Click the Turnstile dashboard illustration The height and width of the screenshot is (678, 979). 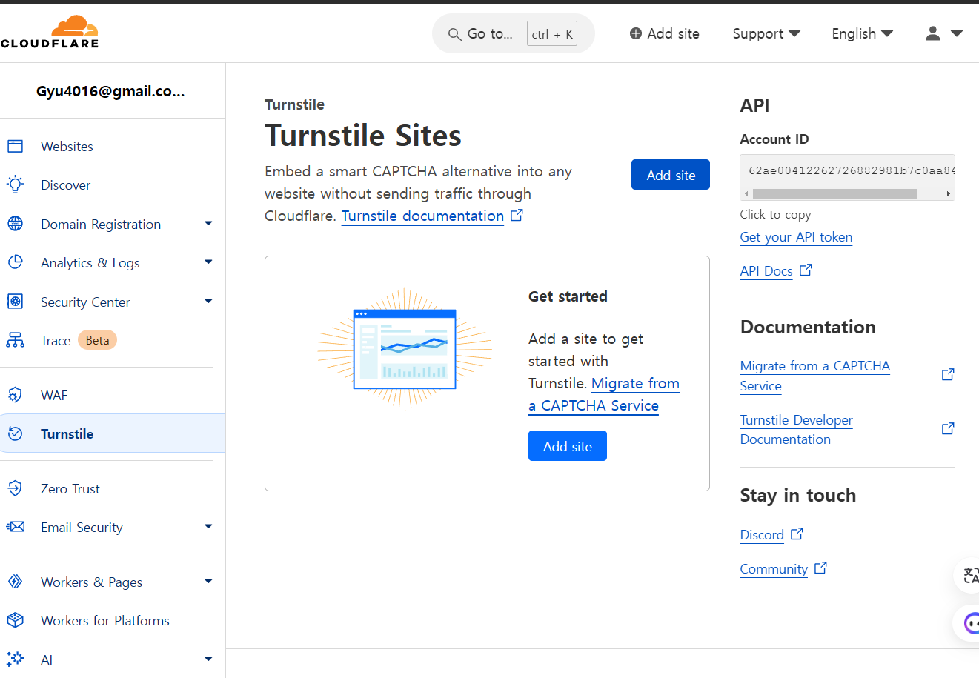click(405, 349)
